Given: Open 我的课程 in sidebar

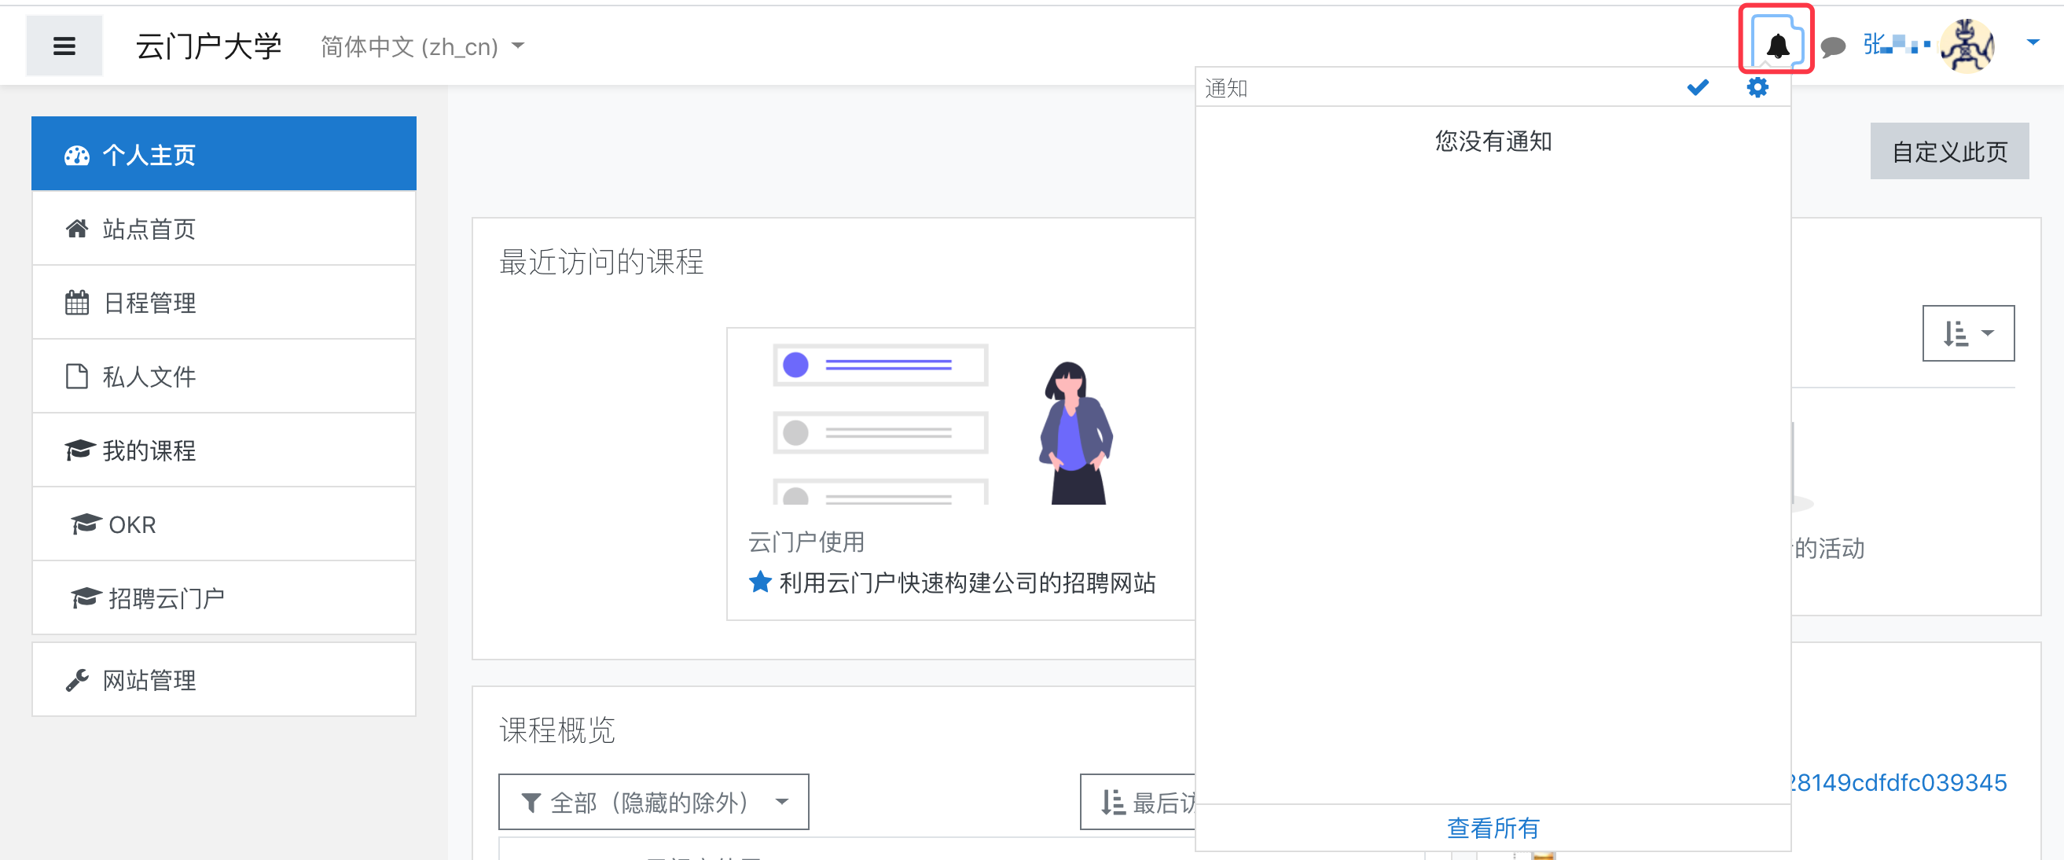Looking at the screenshot, I should click(223, 450).
